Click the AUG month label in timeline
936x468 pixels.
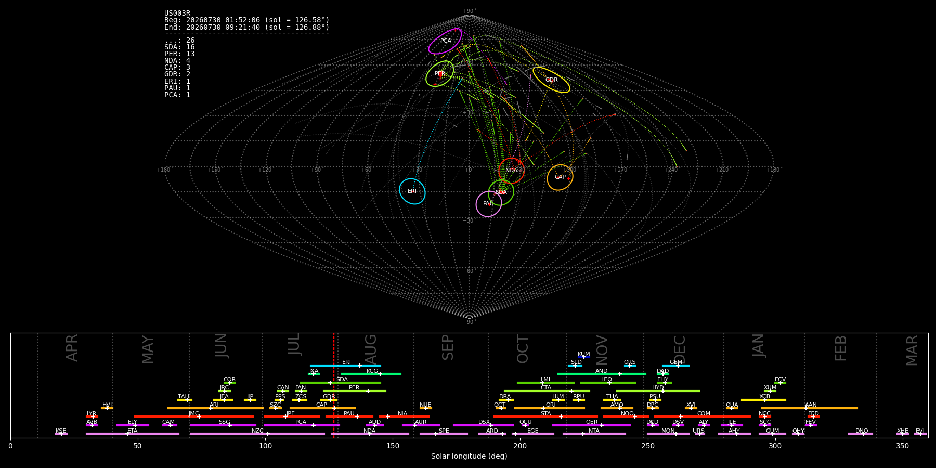(371, 349)
